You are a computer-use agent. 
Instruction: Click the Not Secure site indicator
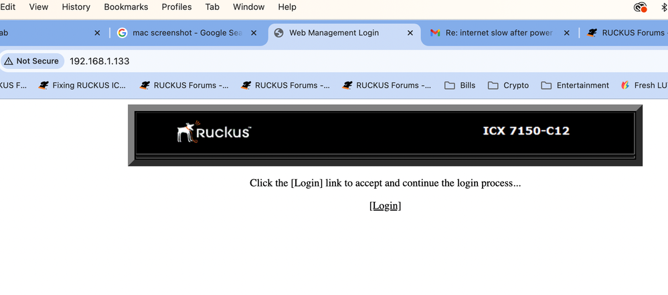[x=31, y=61]
